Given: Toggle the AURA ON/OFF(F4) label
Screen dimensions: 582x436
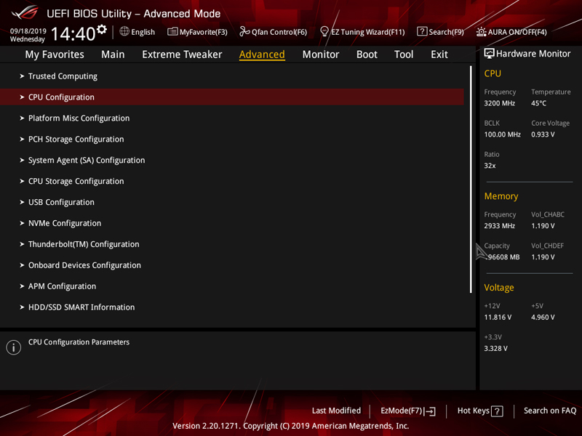Looking at the screenshot, I should [x=517, y=32].
